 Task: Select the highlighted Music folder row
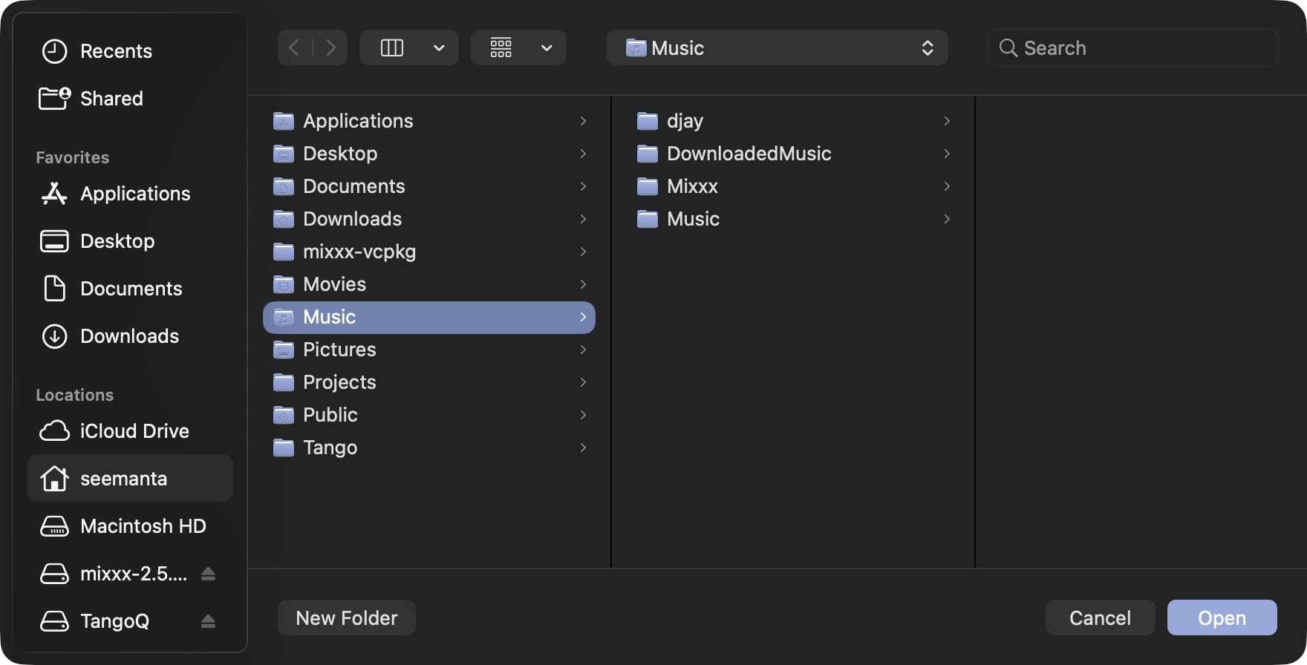[x=429, y=317]
